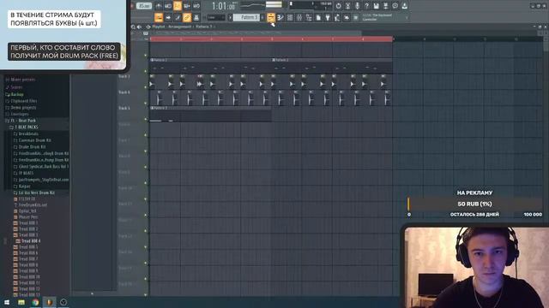Click the tempo value 85 display
The image size is (549, 308).
pyautogui.click(x=144, y=6)
